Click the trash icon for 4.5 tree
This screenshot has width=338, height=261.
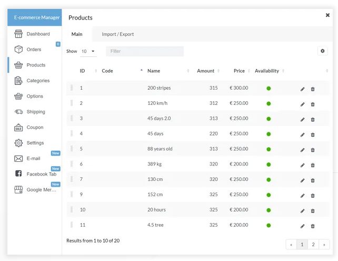click(x=313, y=226)
